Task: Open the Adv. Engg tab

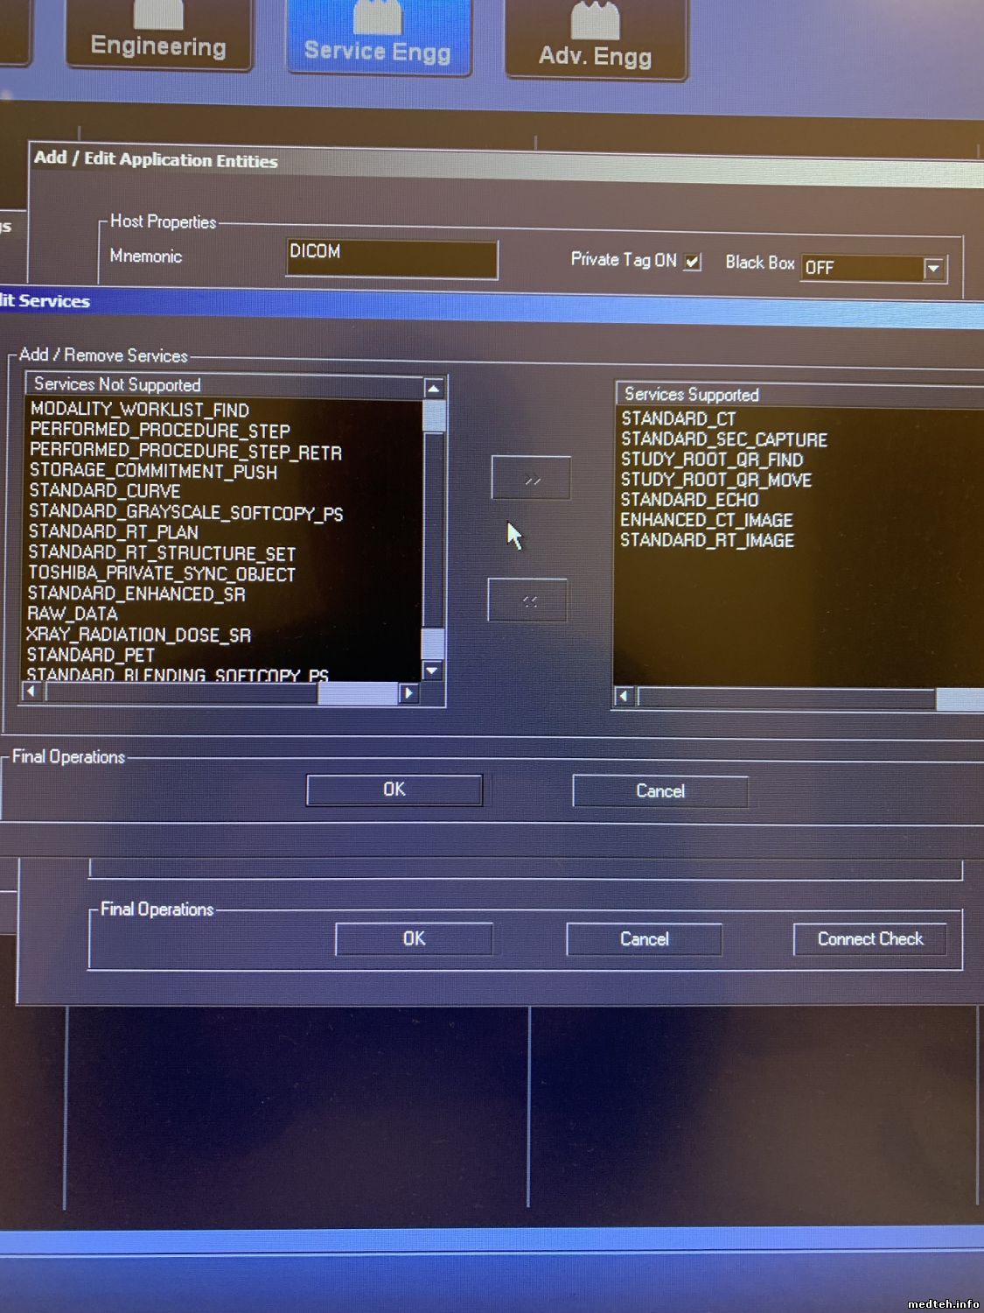Action: [x=596, y=45]
